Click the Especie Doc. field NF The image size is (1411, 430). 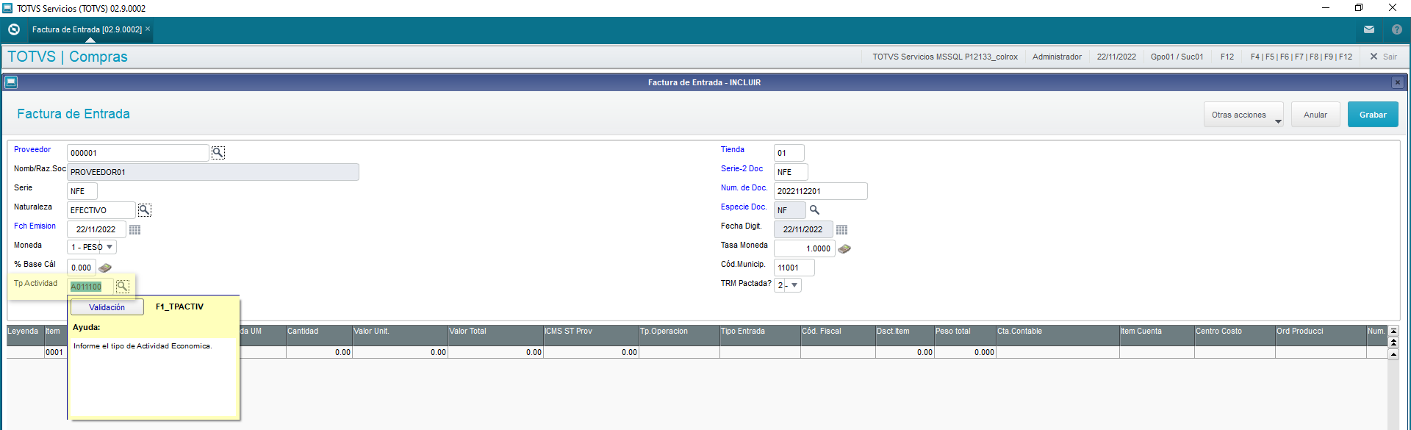(x=790, y=210)
